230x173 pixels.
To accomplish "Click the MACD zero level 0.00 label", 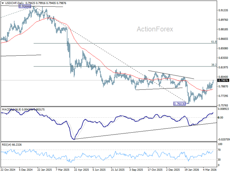I will 220,118.
